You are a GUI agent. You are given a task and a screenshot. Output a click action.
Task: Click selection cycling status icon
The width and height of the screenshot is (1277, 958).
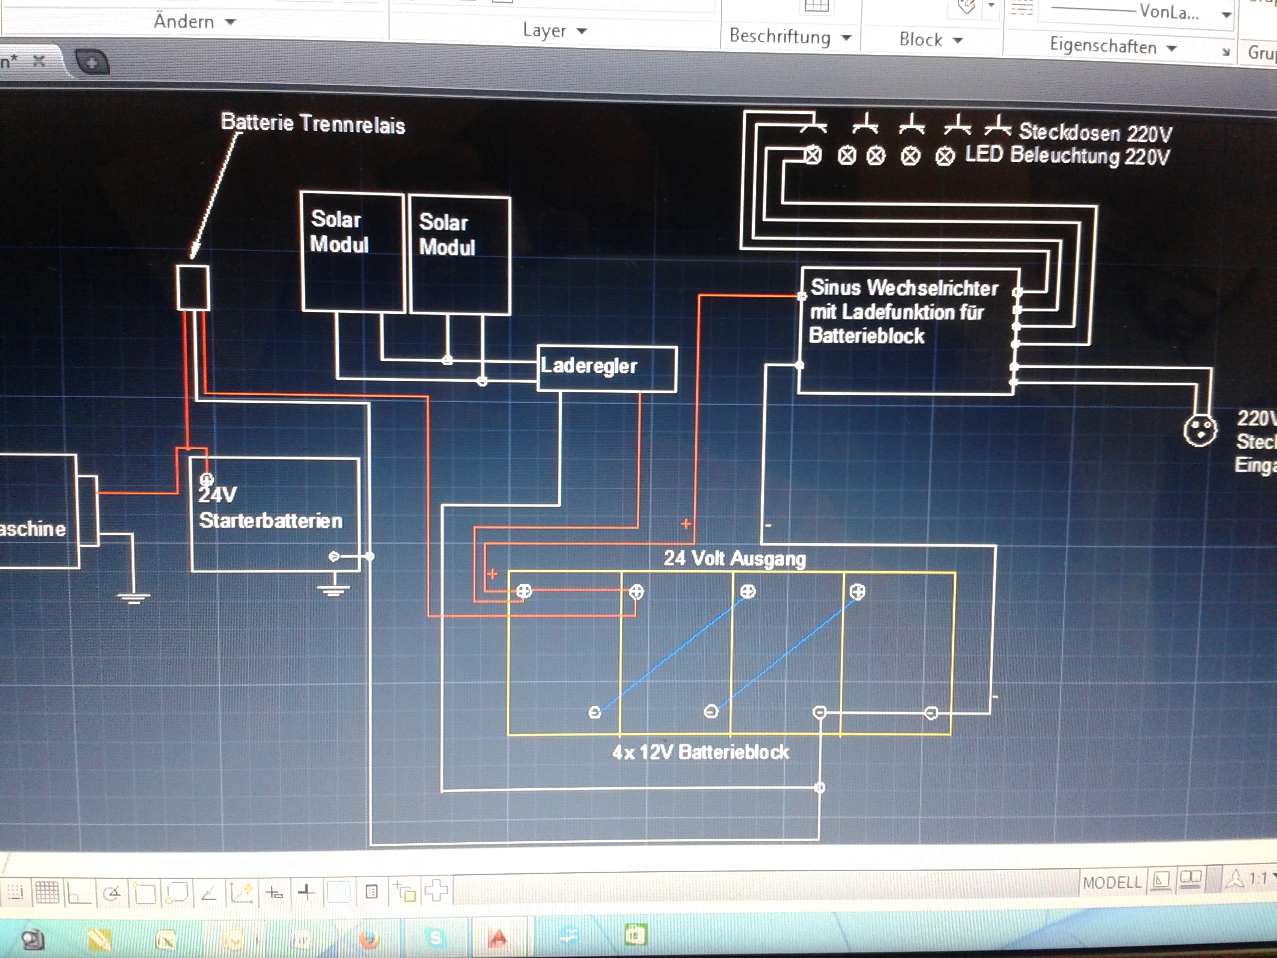point(405,891)
